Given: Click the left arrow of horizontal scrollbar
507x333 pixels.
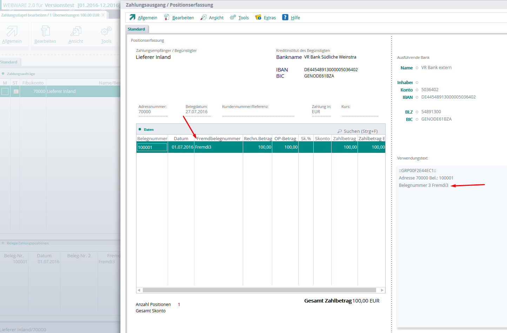Looking at the screenshot, I should click(x=139, y=290).
